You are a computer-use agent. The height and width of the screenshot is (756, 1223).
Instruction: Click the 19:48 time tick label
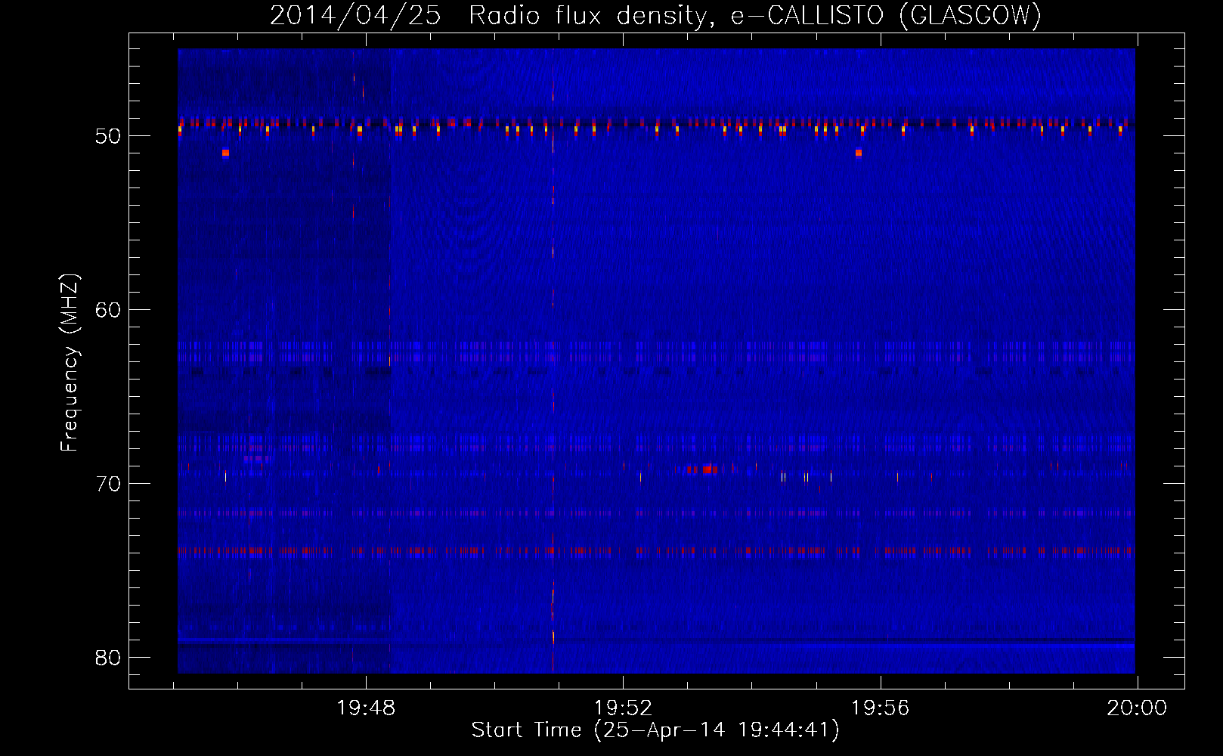pyautogui.click(x=366, y=708)
